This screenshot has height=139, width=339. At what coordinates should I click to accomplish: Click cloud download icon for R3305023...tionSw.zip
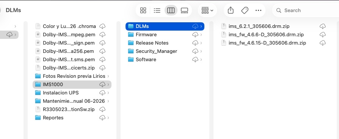tap(102, 110)
